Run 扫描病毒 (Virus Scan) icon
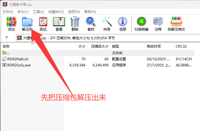The image size is (200, 131). (x=142, y=22)
